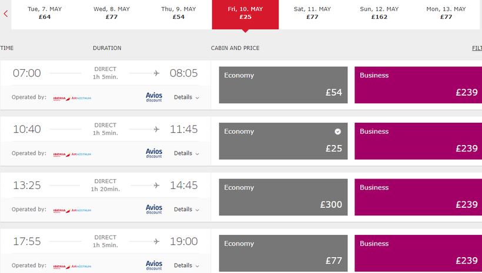Choose the £77 Economy fare at 17:55
This screenshot has height=273, width=482.
(x=283, y=253)
